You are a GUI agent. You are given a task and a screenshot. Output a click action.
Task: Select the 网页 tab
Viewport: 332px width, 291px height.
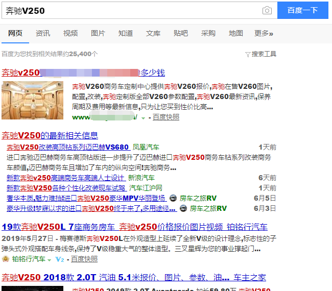pyautogui.click(x=15, y=33)
